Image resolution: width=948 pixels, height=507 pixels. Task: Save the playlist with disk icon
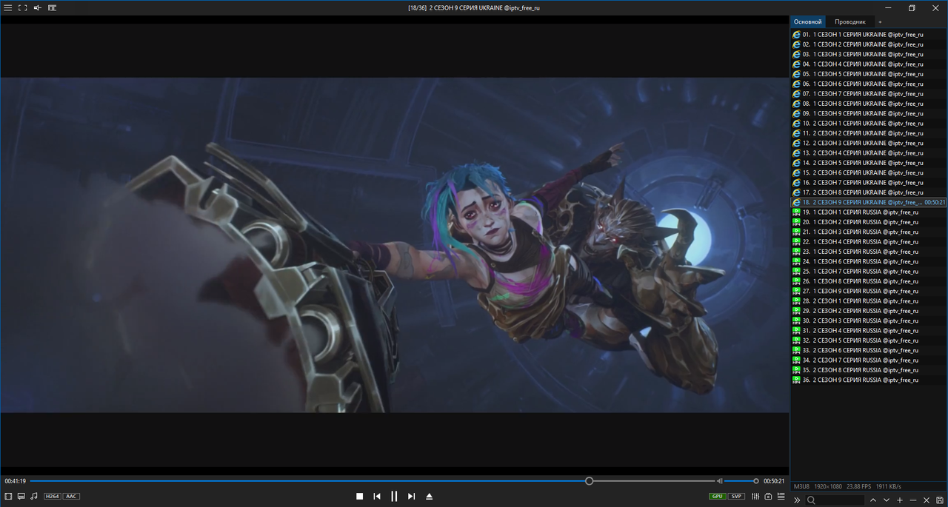(940, 500)
